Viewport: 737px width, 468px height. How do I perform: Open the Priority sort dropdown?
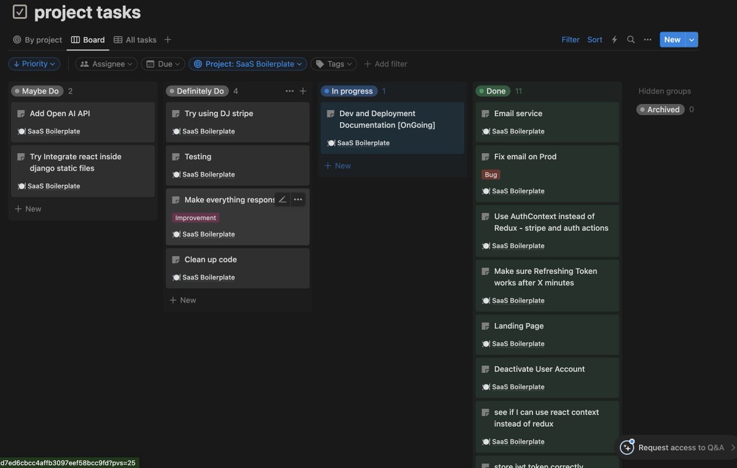click(34, 64)
